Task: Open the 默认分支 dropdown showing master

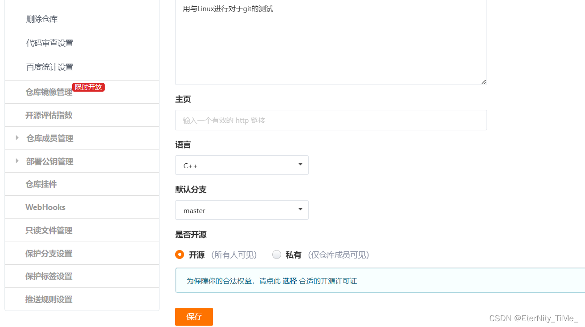Action: [x=241, y=210]
